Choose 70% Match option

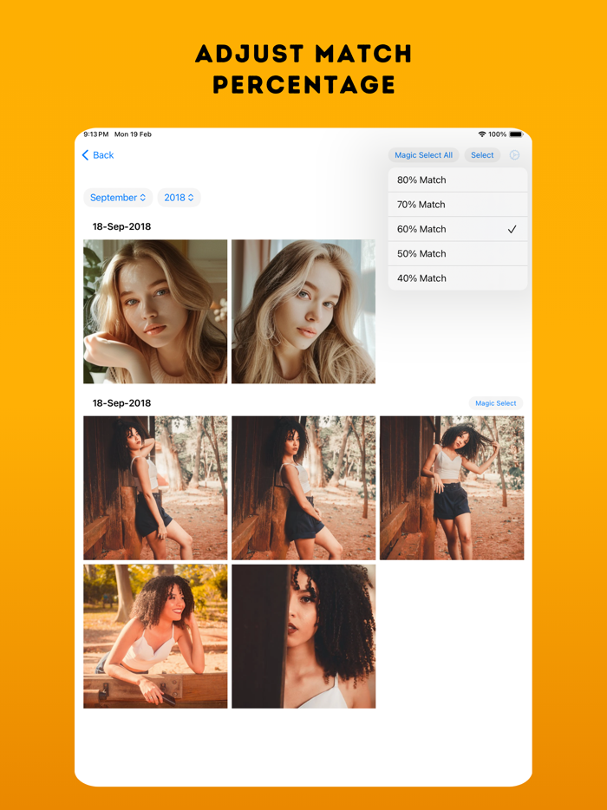(x=458, y=205)
